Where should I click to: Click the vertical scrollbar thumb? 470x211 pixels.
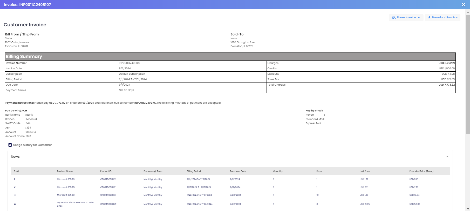click(x=468, y=74)
